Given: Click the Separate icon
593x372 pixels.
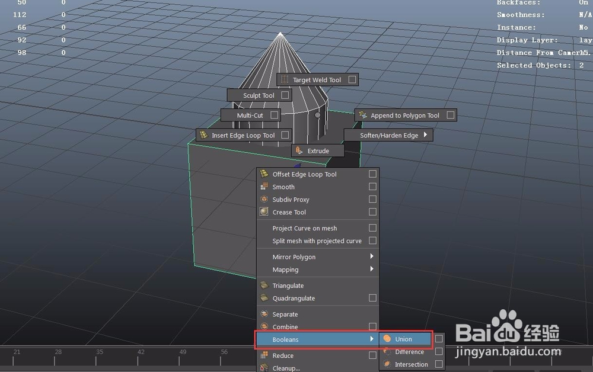Looking at the screenshot, I should (264, 314).
